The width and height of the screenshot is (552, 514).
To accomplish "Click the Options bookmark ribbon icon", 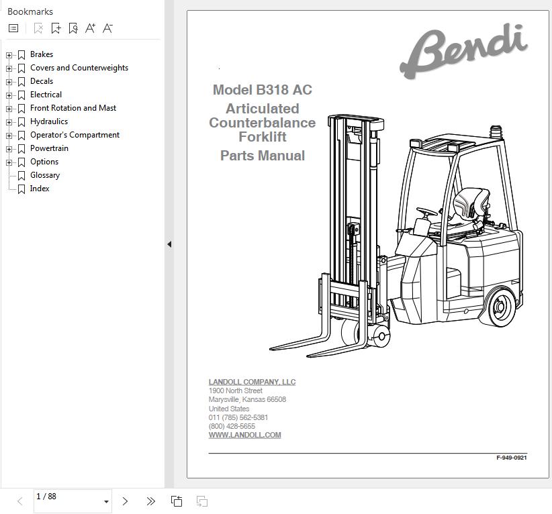I will click(x=21, y=162).
